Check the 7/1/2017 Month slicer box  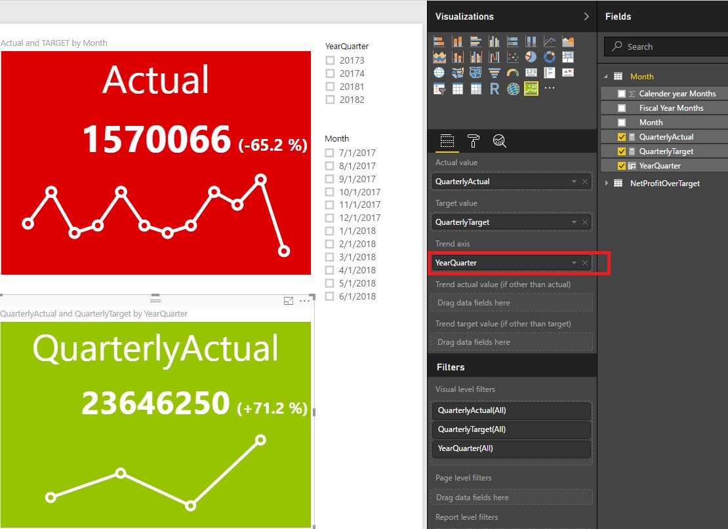click(330, 153)
